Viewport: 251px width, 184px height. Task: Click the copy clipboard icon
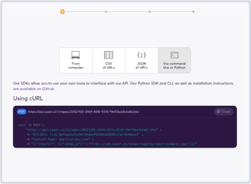[219, 111]
